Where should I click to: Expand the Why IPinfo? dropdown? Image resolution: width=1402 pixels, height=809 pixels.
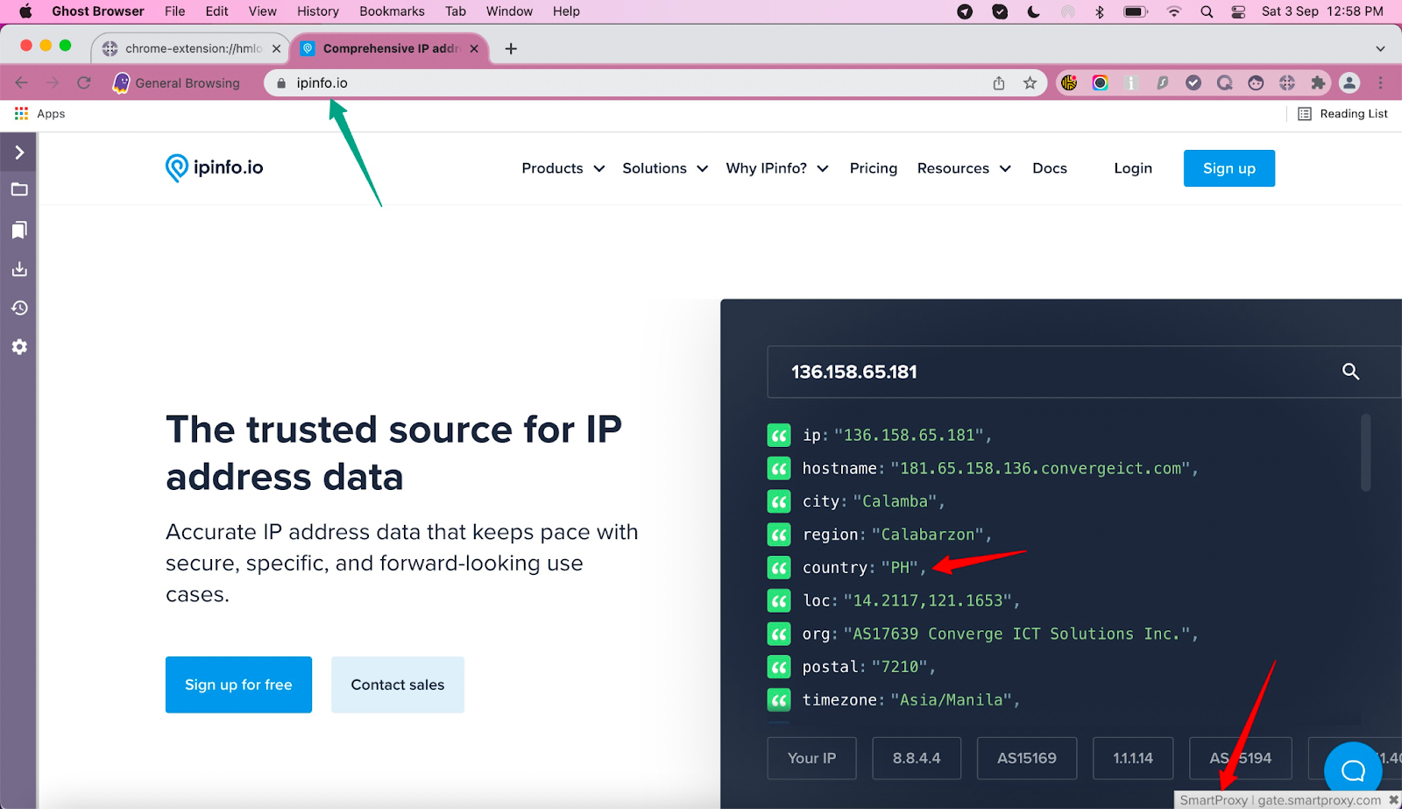(x=776, y=168)
